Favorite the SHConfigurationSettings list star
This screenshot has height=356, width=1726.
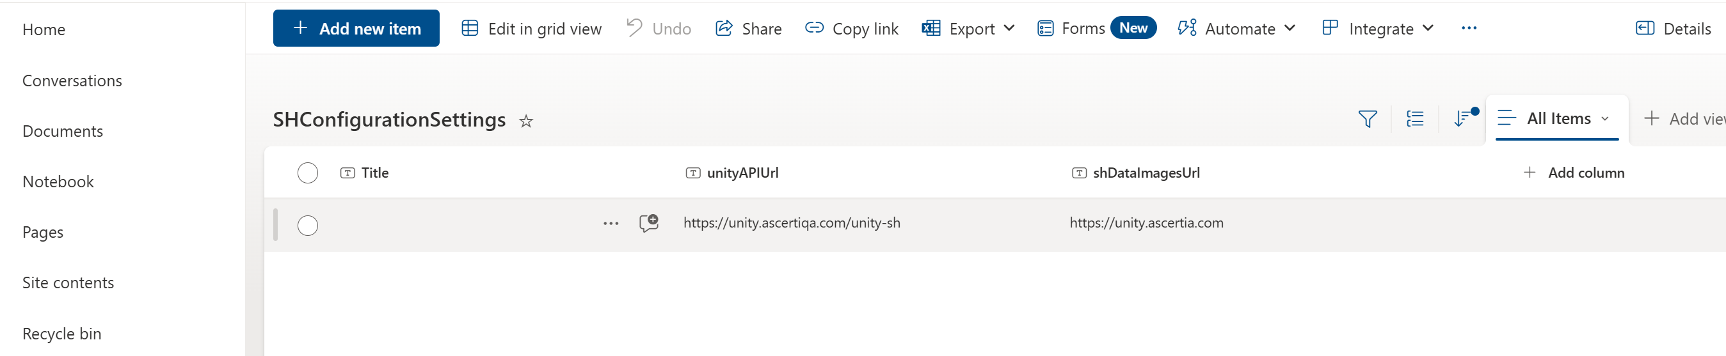click(x=526, y=121)
